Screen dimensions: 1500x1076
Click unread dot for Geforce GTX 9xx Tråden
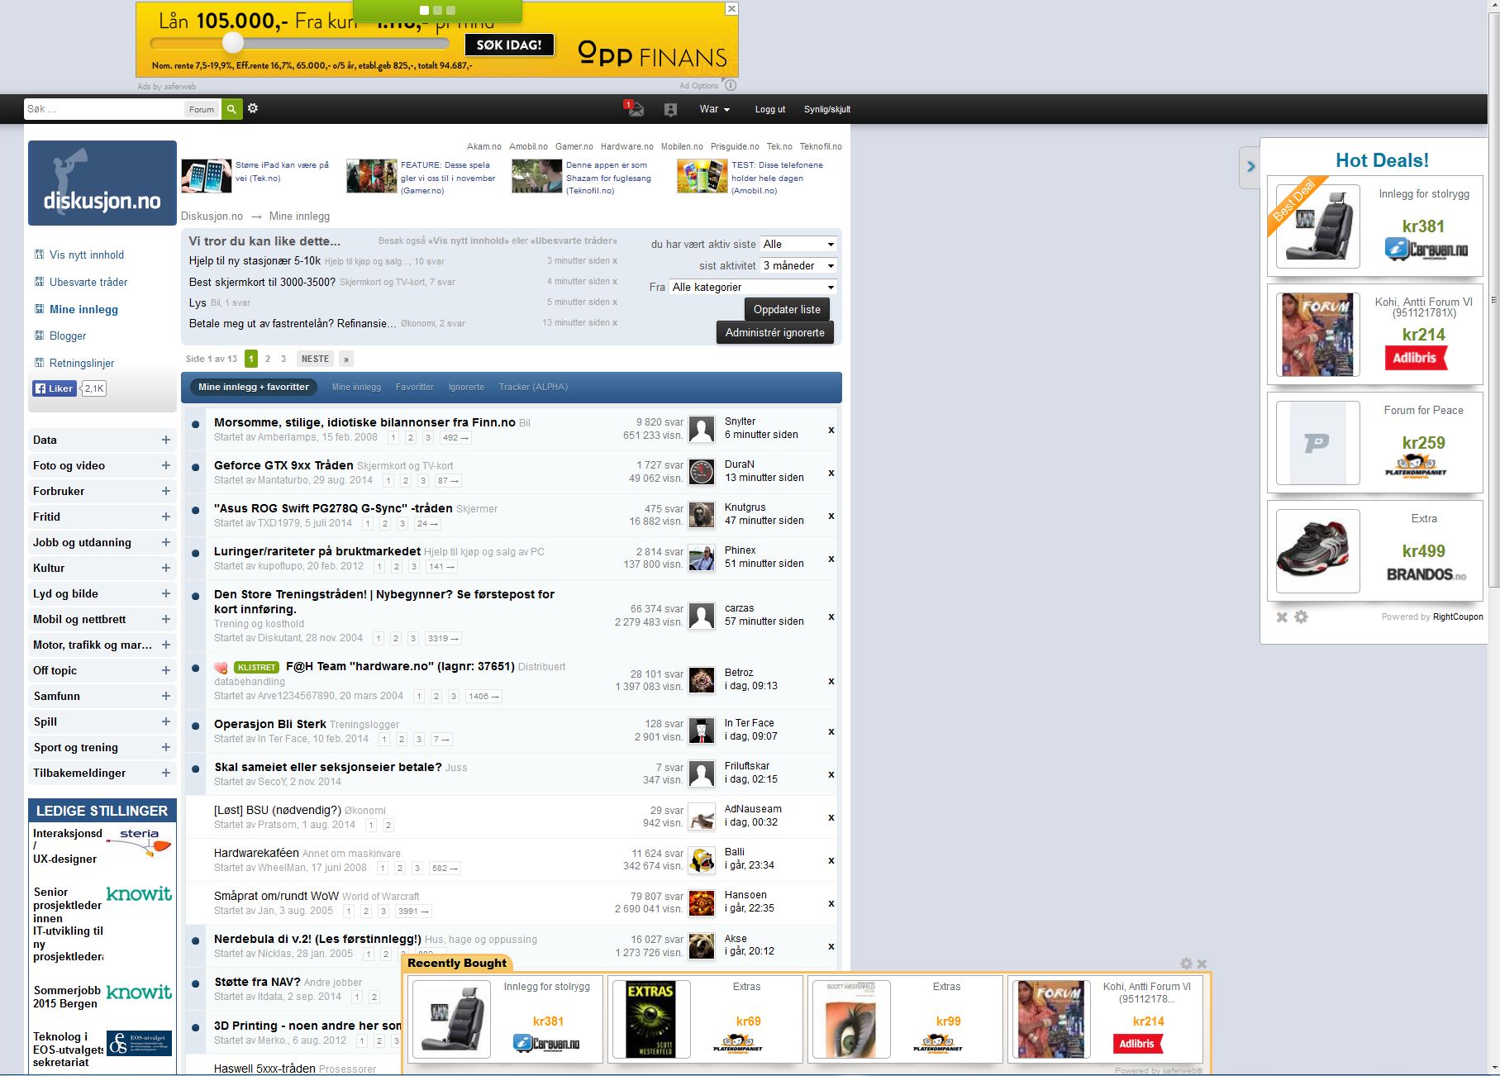[196, 467]
